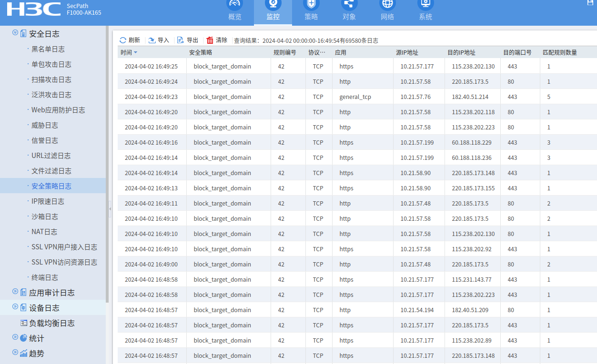The width and height of the screenshot is (597, 364).
Task: Sort by the 时间 column dropdown arrow
Action: (136, 53)
